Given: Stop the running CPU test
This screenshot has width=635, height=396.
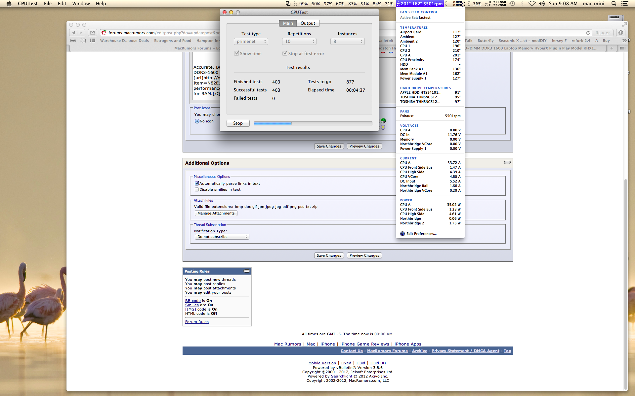Looking at the screenshot, I should [238, 123].
